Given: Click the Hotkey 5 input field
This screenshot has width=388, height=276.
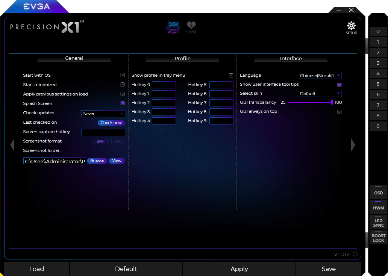Looking at the screenshot, I should point(221,85).
